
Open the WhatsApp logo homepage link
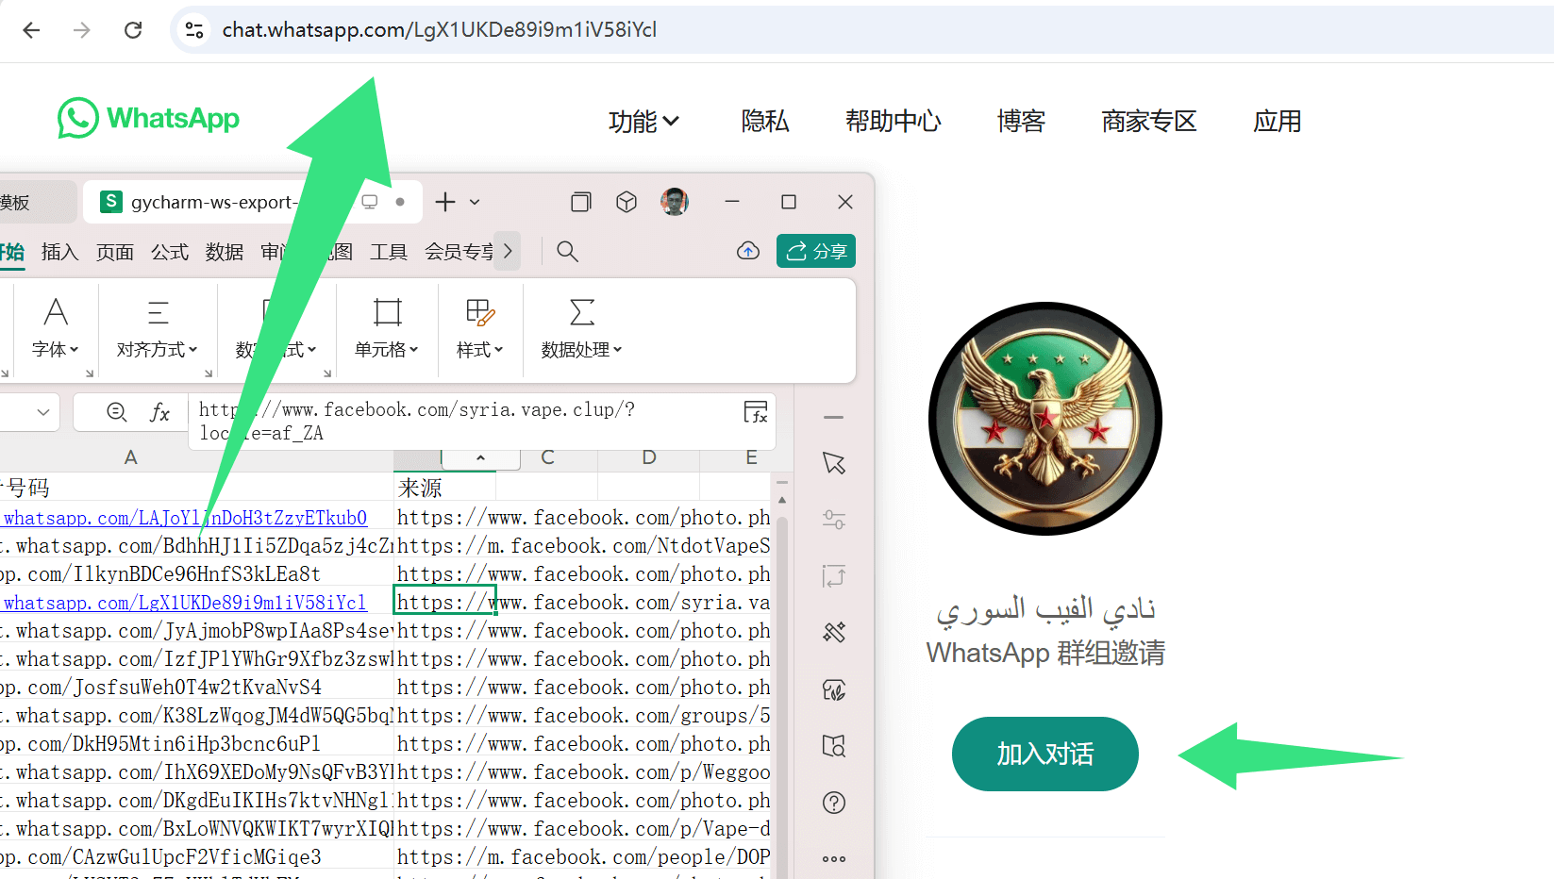coord(148,118)
